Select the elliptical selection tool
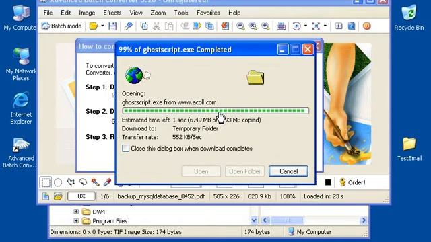This screenshot has height=242, width=431. [58, 182]
